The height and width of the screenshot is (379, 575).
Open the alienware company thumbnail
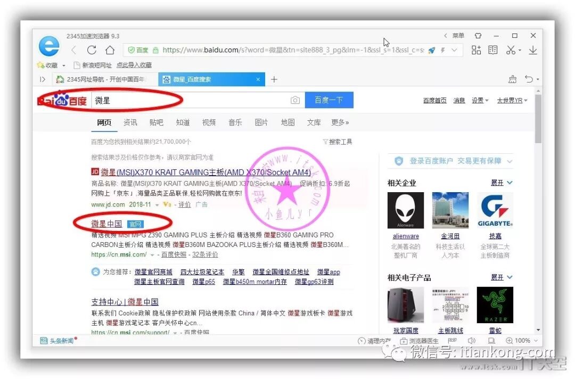click(x=406, y=210)
